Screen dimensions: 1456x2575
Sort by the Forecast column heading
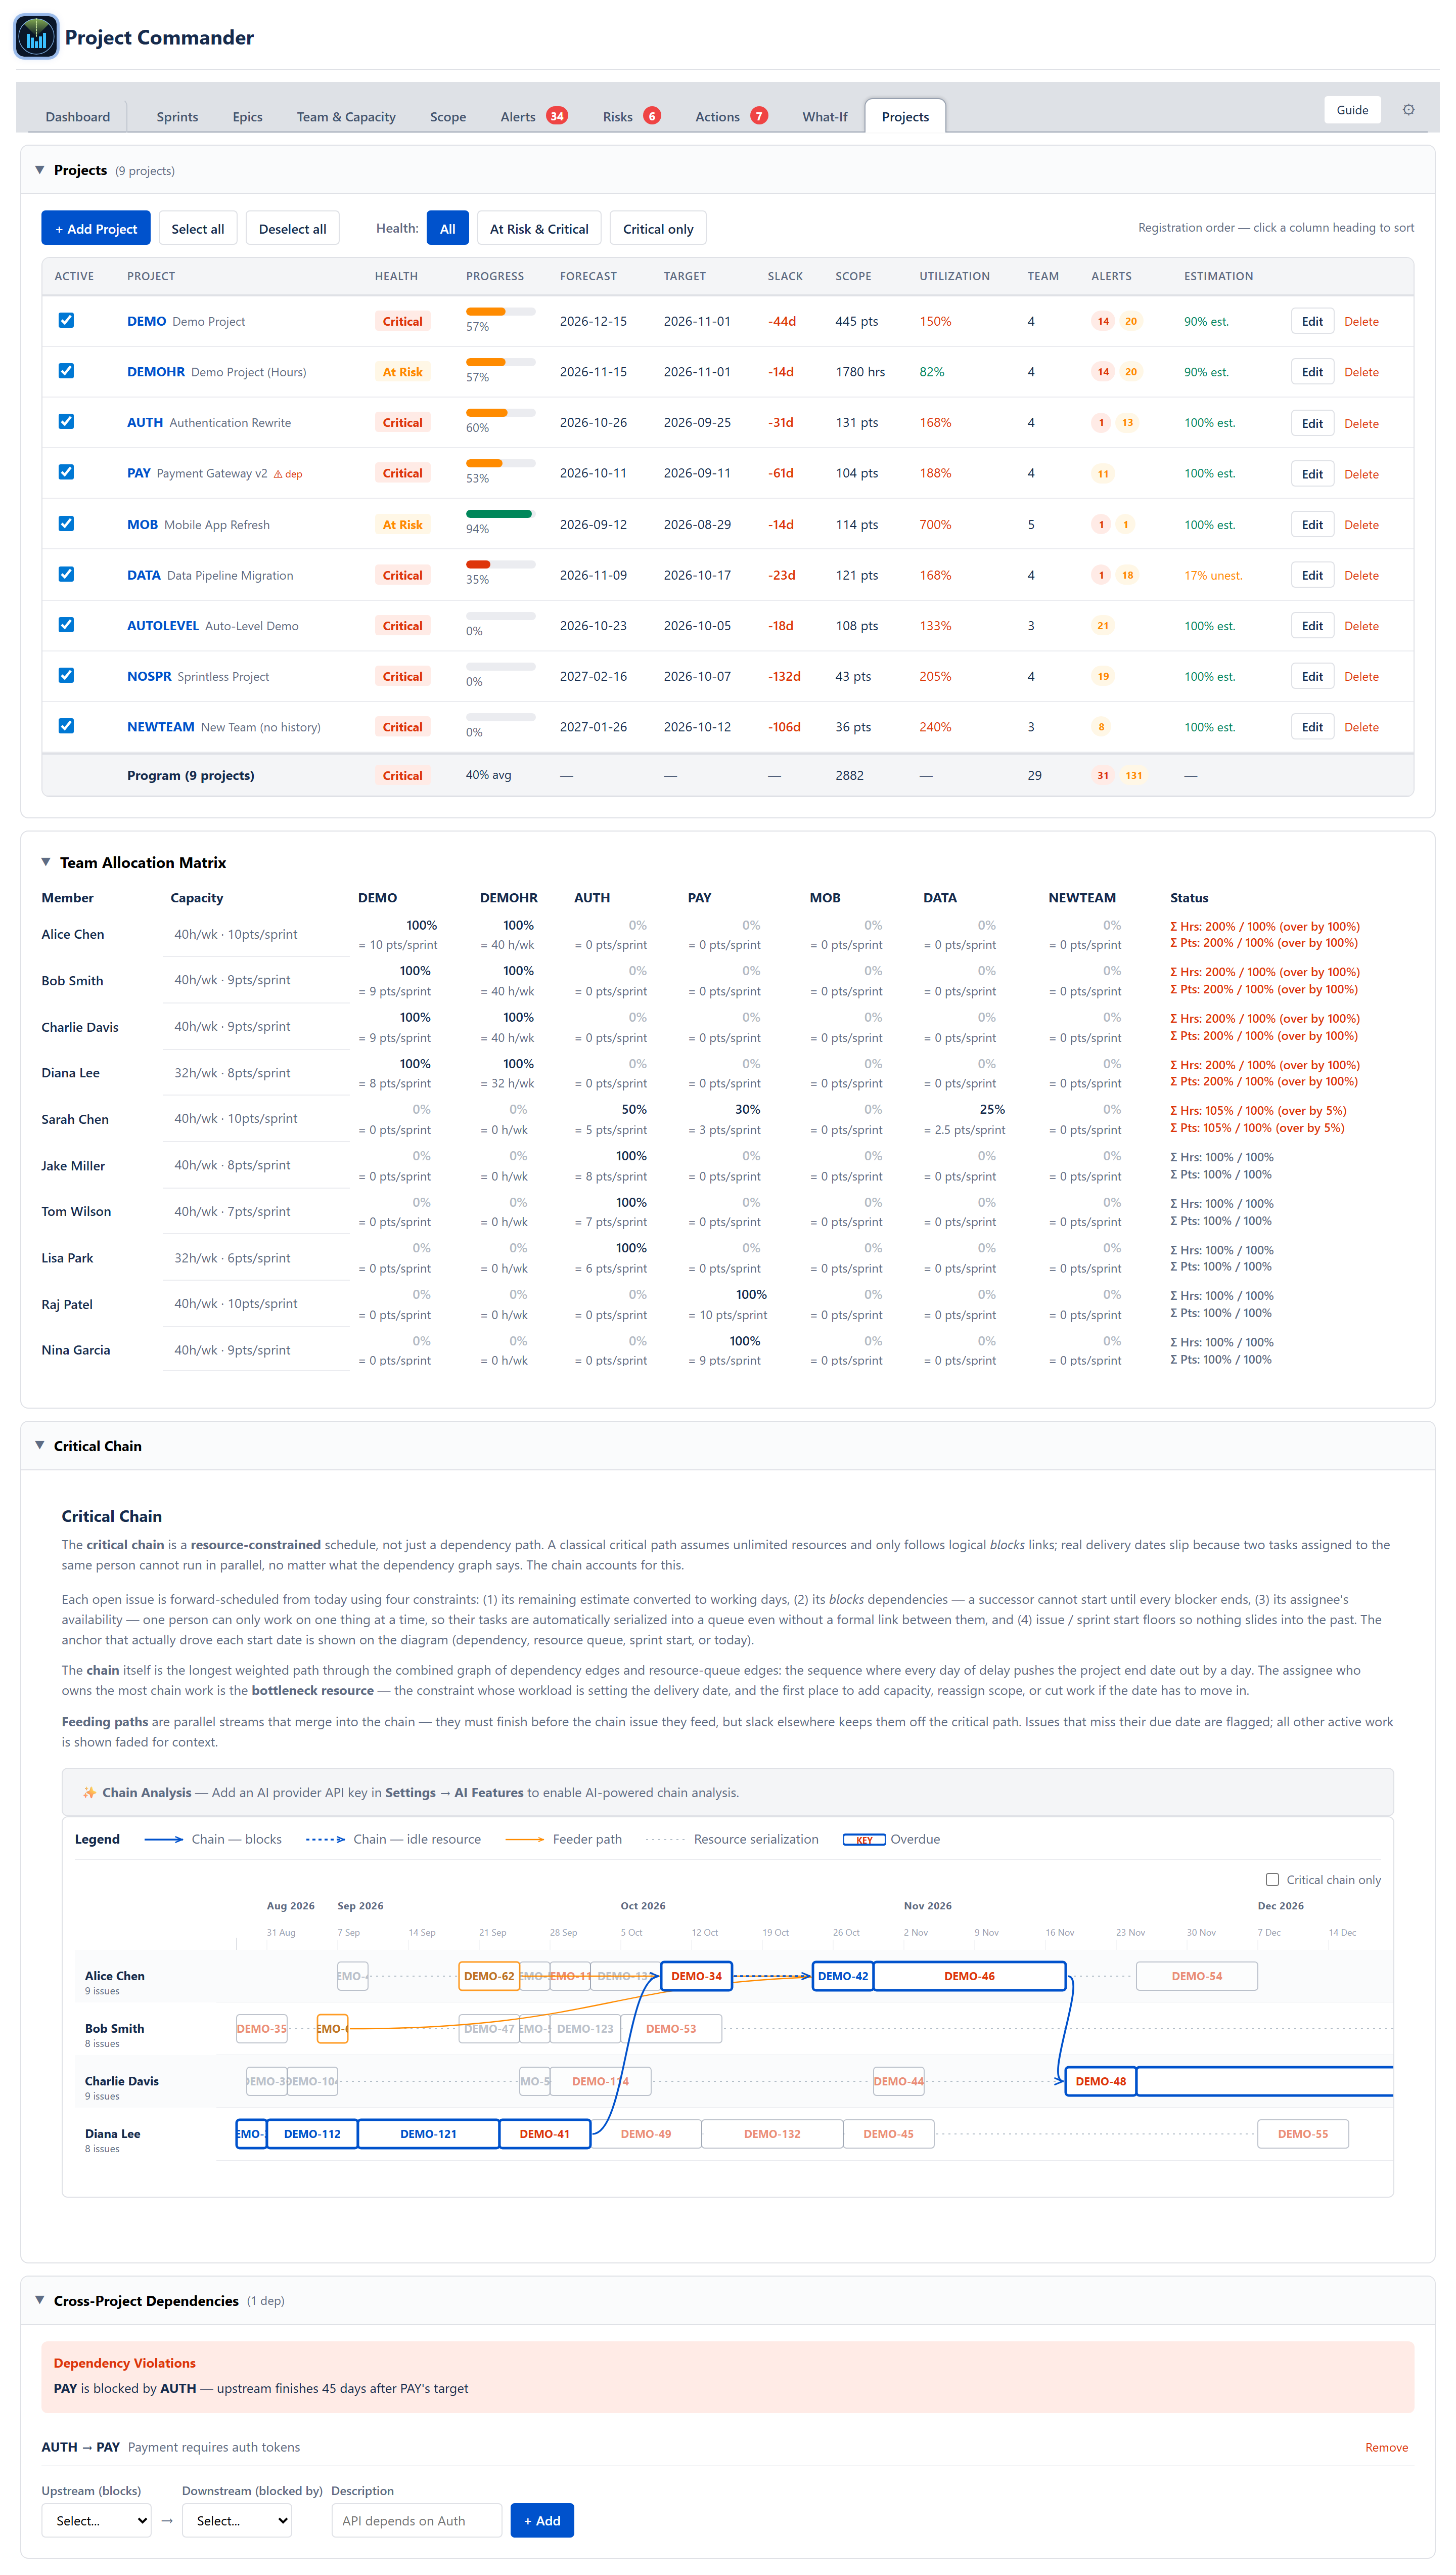588,276
